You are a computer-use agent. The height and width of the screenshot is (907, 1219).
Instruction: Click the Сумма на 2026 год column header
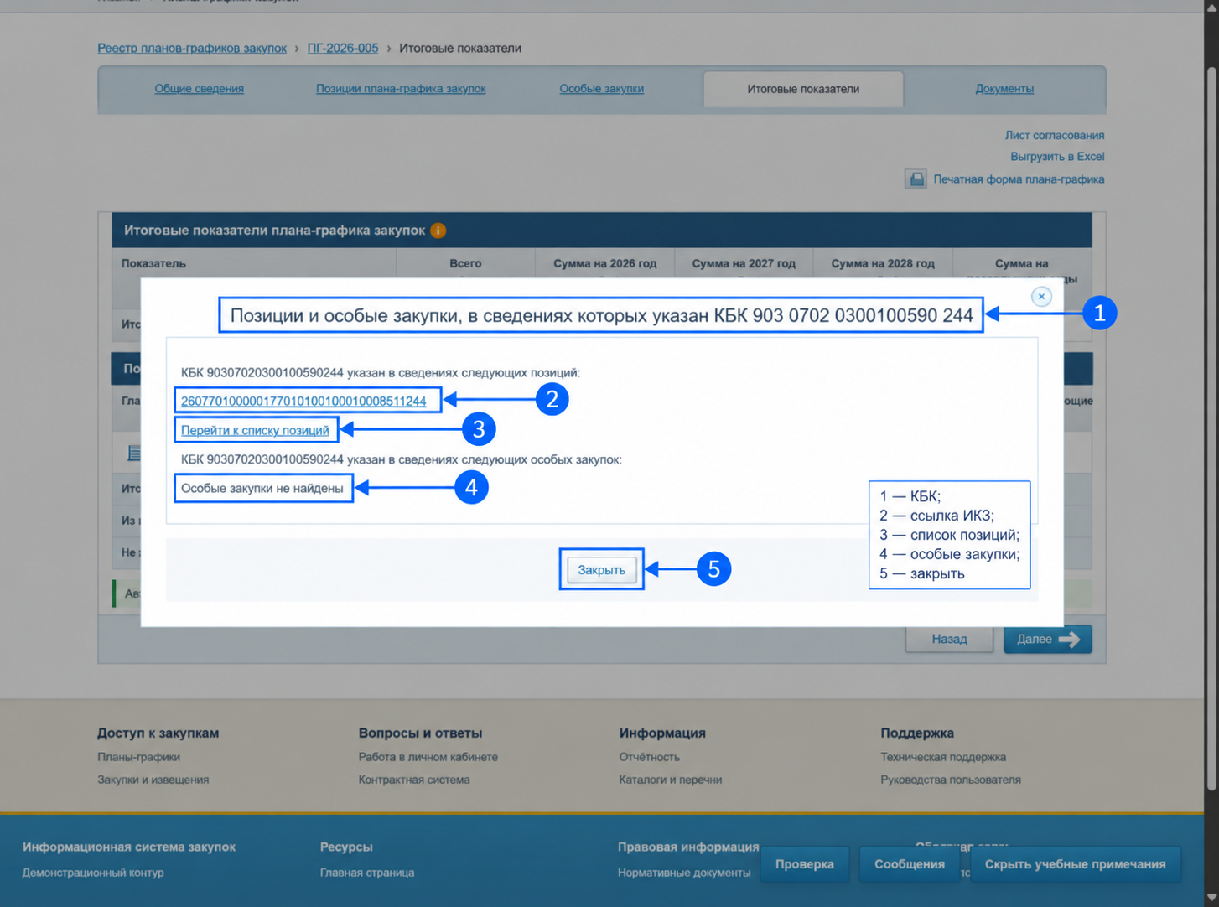pyautogui.click(x=605, y=263)
